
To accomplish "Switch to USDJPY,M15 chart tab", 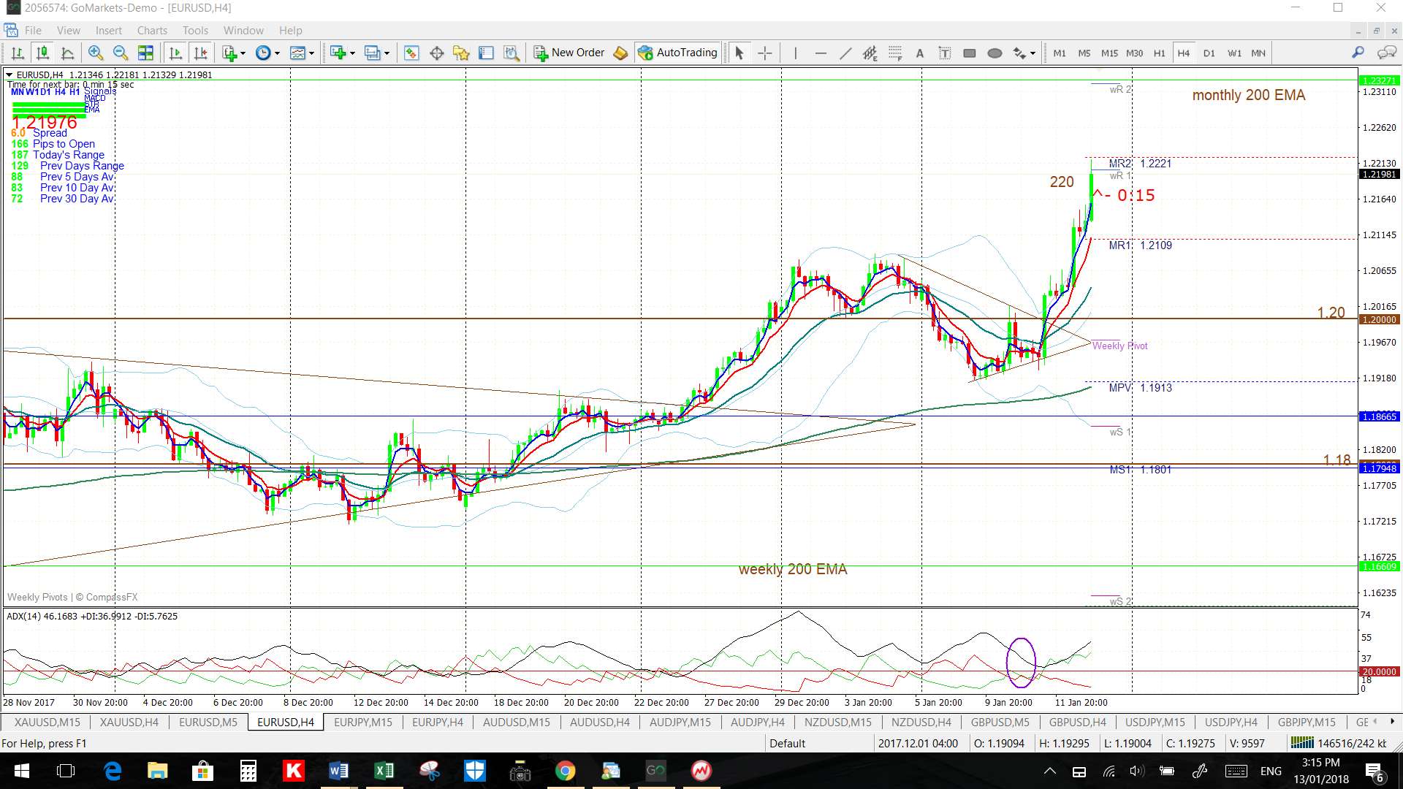I will pos(1155,722).
